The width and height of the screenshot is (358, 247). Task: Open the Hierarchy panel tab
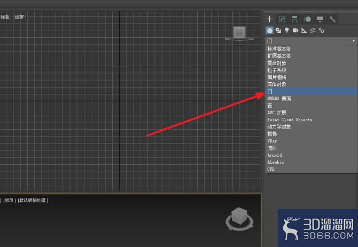click(294, 19)
